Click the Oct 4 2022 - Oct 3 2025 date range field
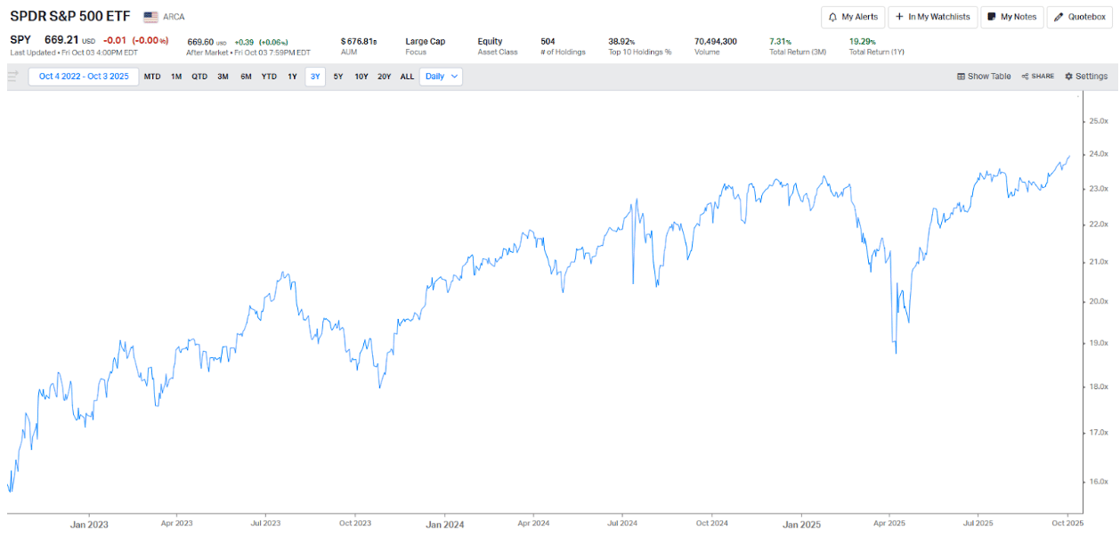Screen dimensions: 1120x538 point(84,77)
